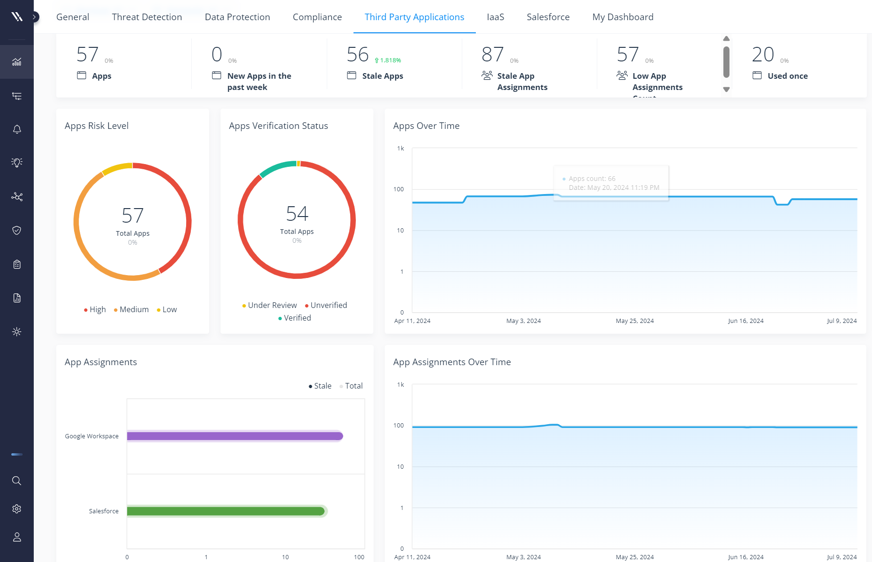Expand the sidebar with the chevron button
Viewport: 872px width, 562px height.
(x=35, y=17)
